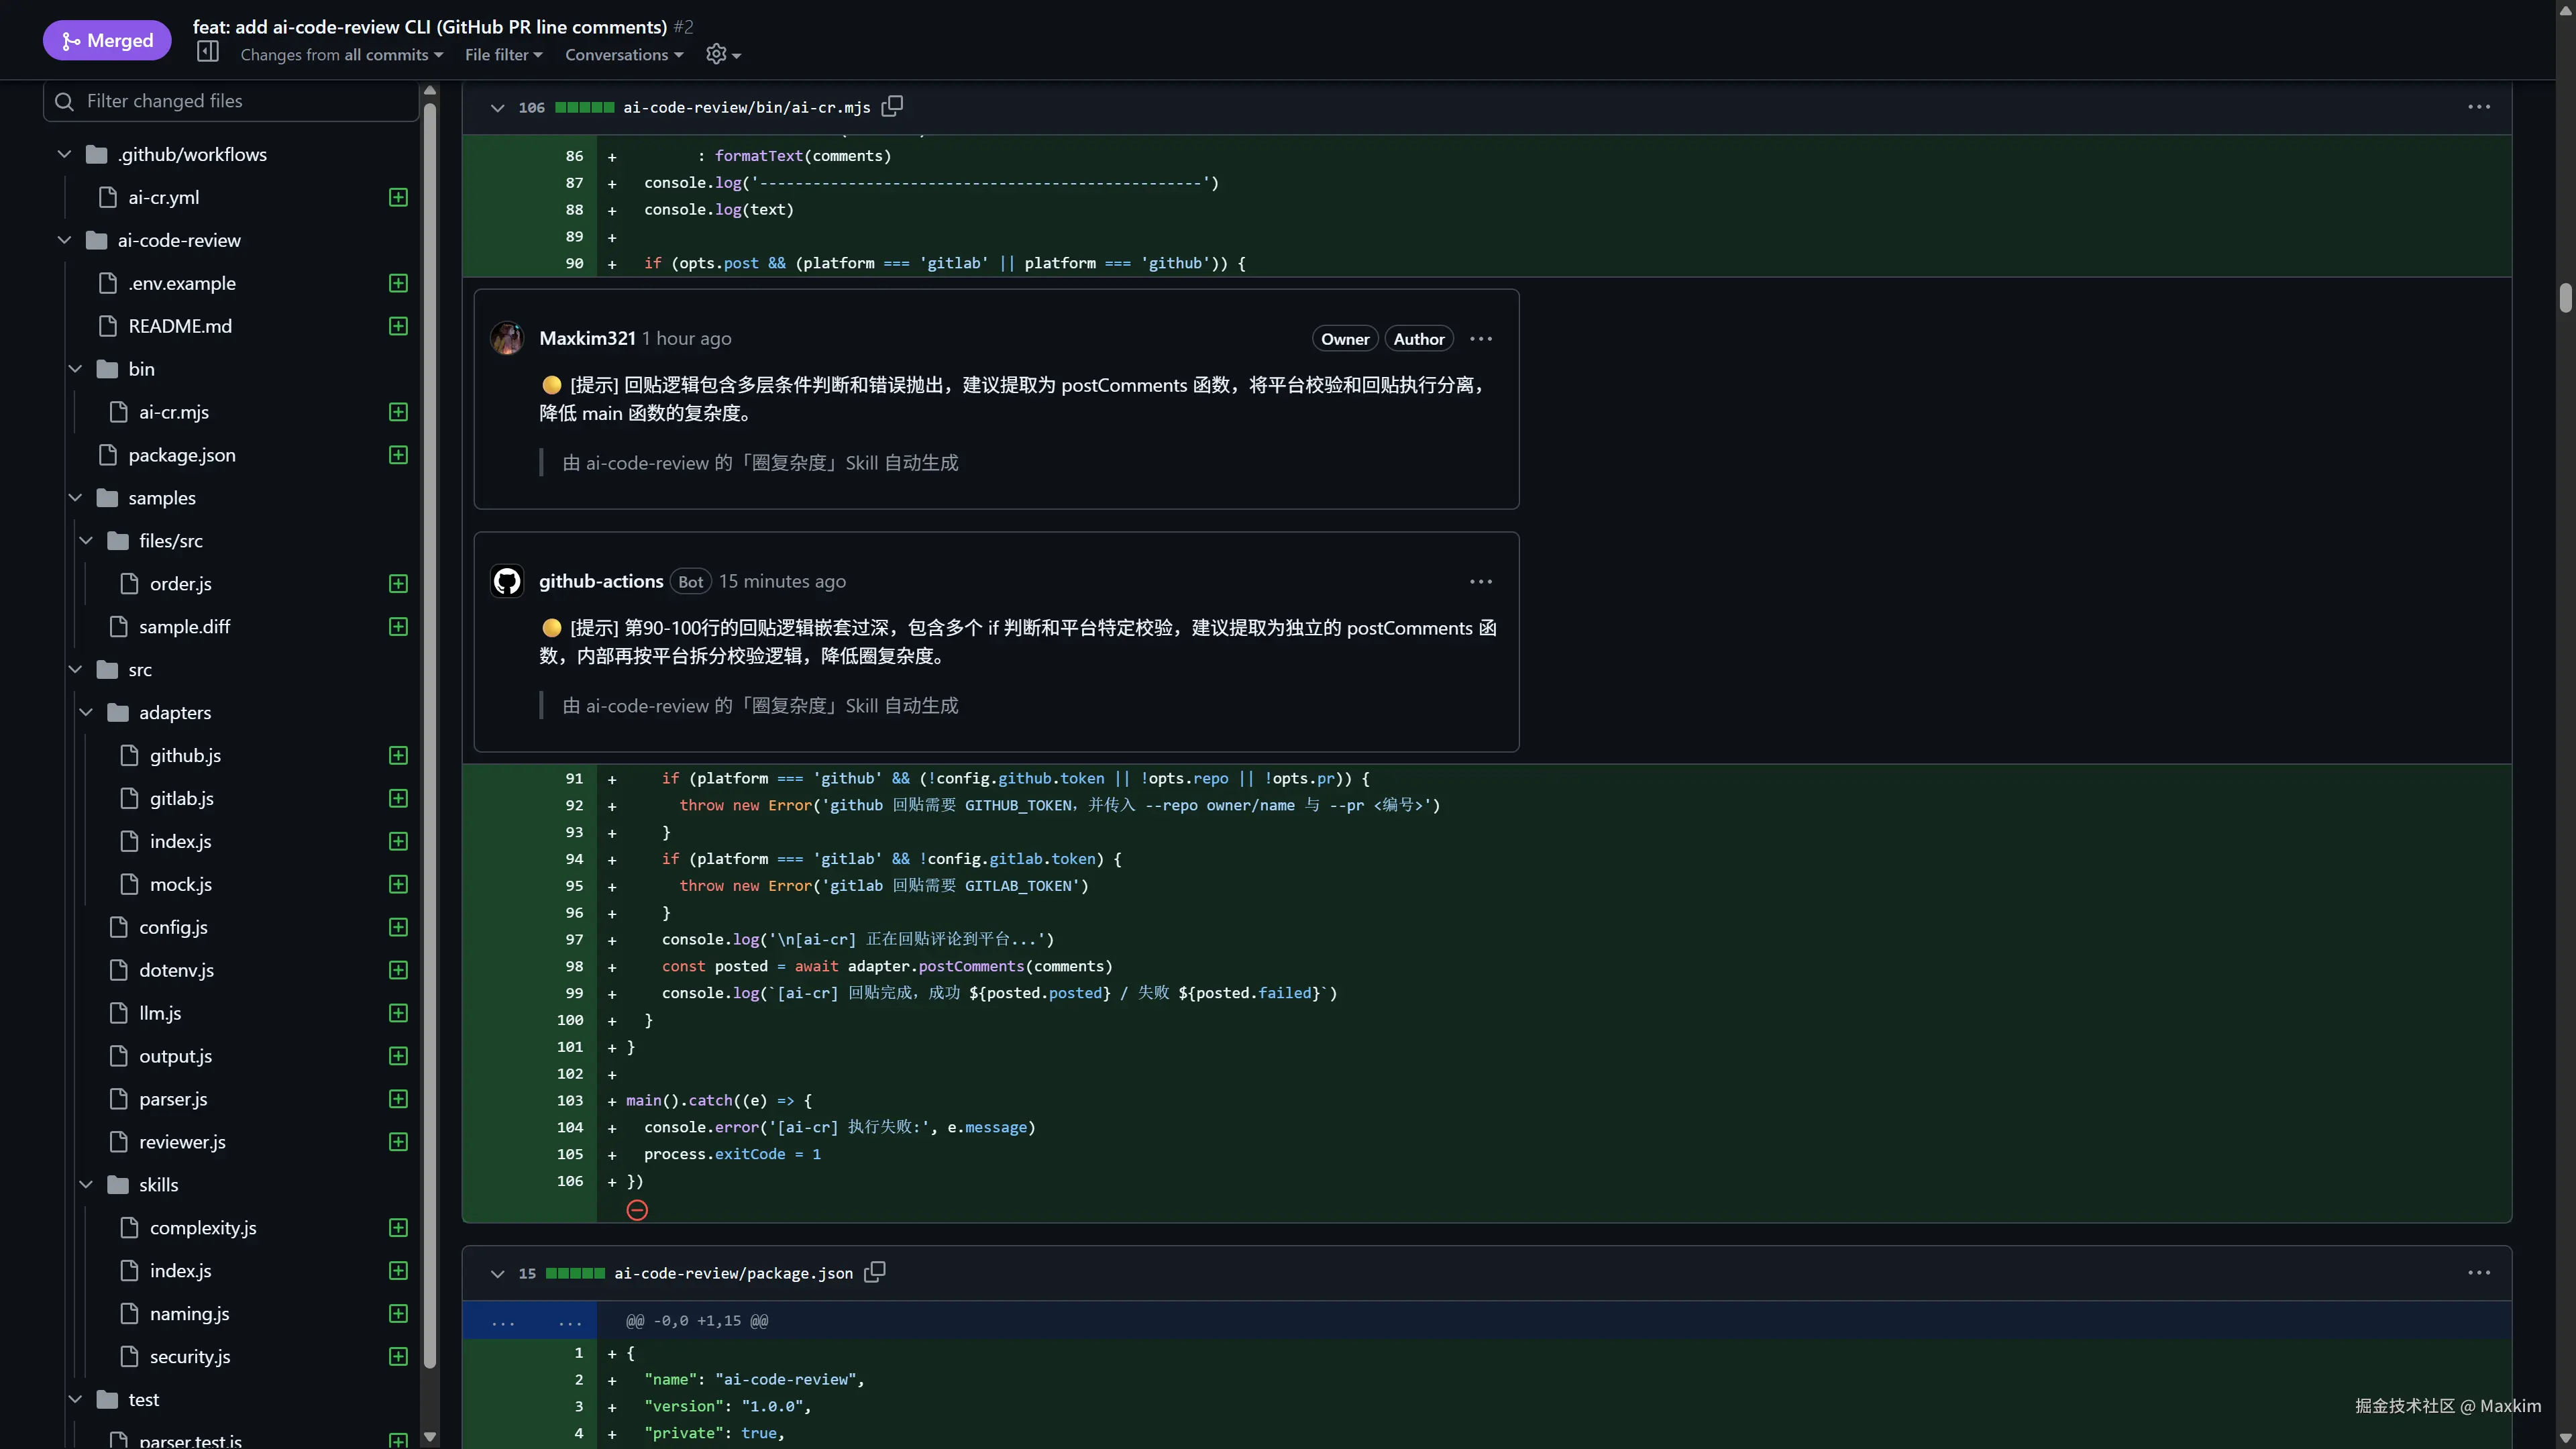Click the search icon in the file filter
Screen dimensions: 2576x1449
[64, 101]
